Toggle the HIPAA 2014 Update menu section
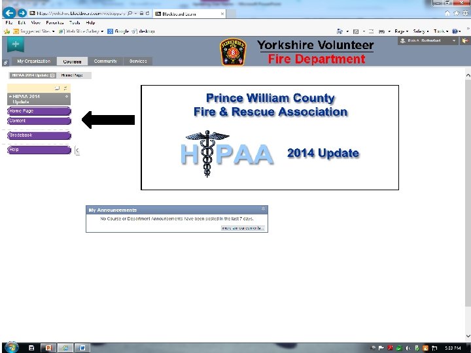Viewport: 471px width, 353px height. (39, 99)
